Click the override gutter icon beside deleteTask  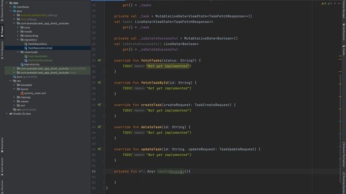(x=99, y=127)
